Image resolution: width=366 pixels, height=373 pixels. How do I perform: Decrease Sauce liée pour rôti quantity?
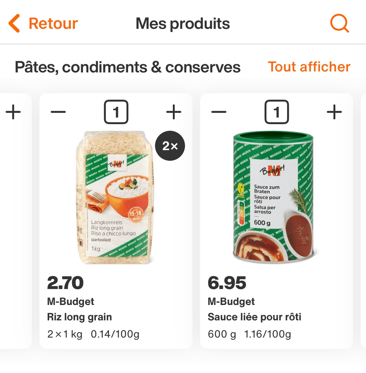pos(219,112)
